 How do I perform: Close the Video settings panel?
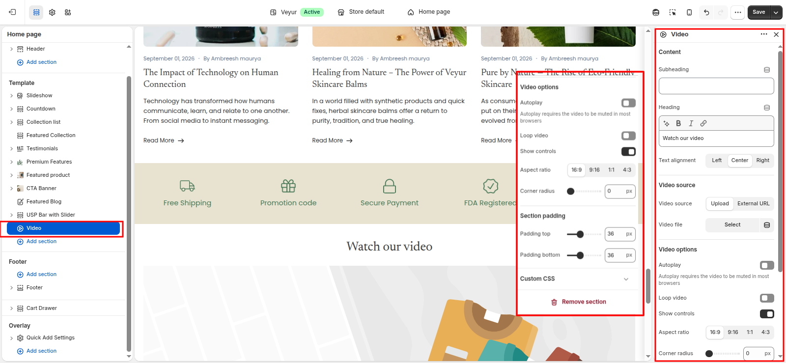click(x=776, y=34)
